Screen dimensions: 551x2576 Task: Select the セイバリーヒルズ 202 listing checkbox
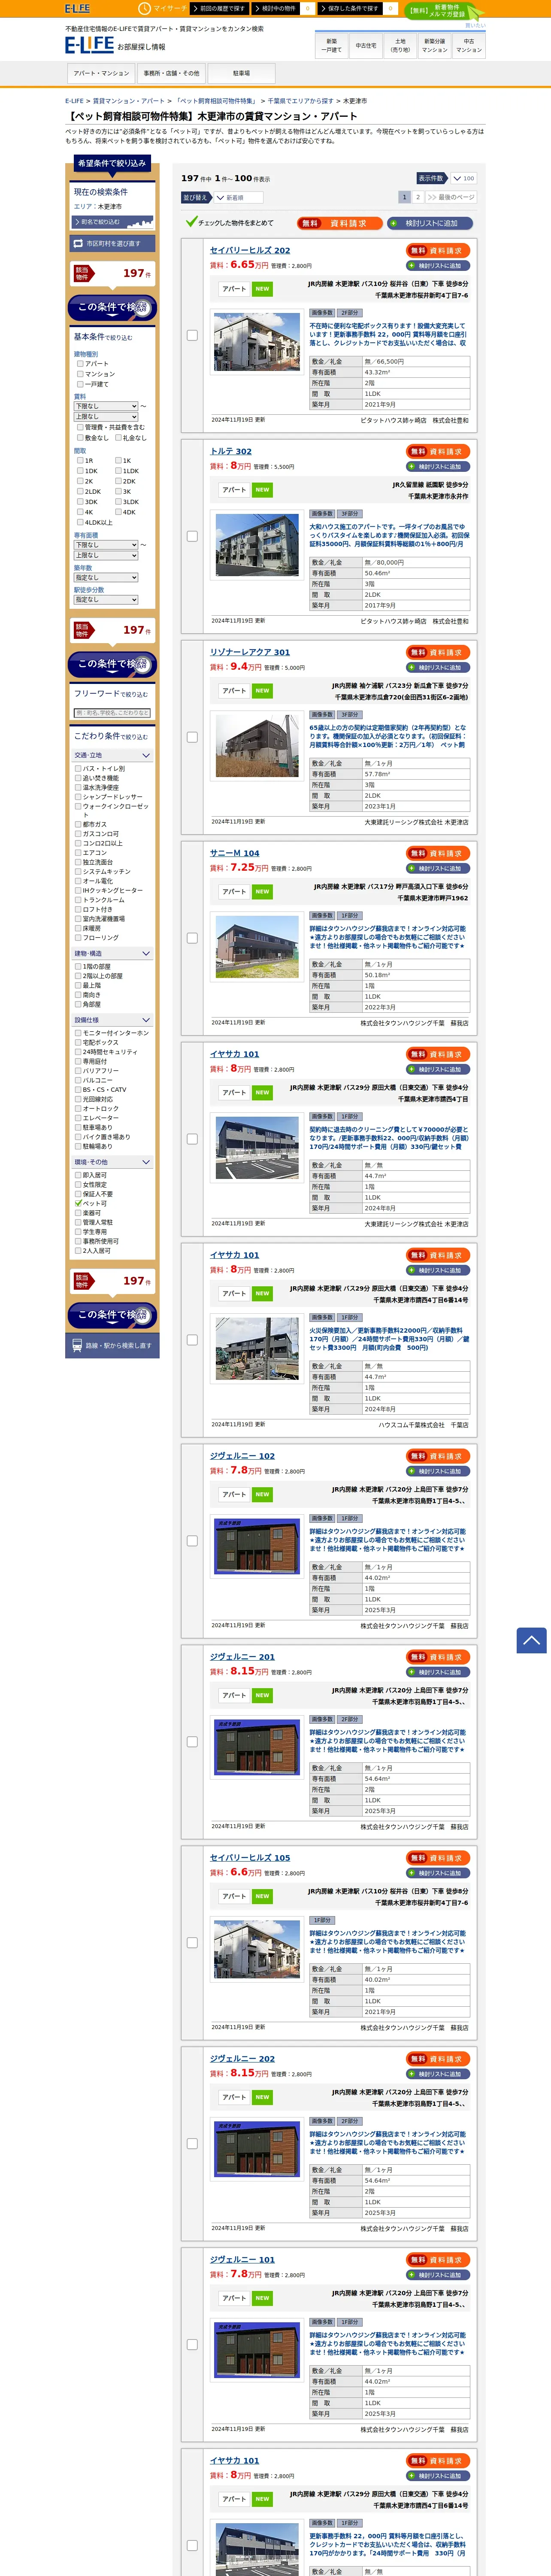192,335
